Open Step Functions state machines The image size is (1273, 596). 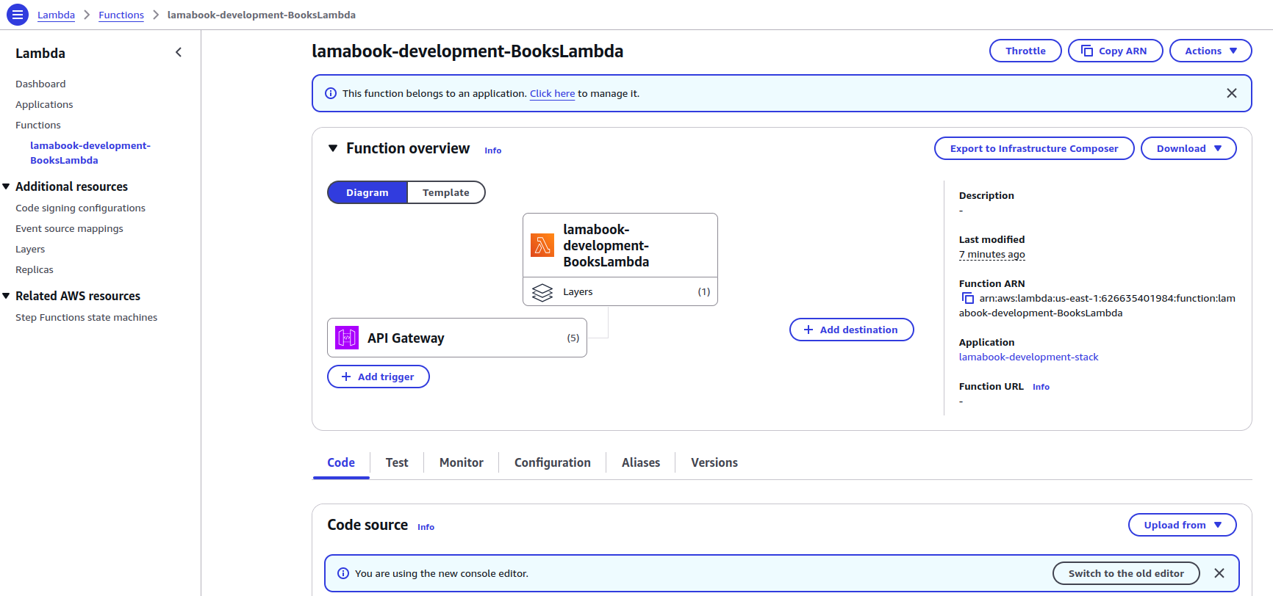pyautogui.click(x=86, y=317)
